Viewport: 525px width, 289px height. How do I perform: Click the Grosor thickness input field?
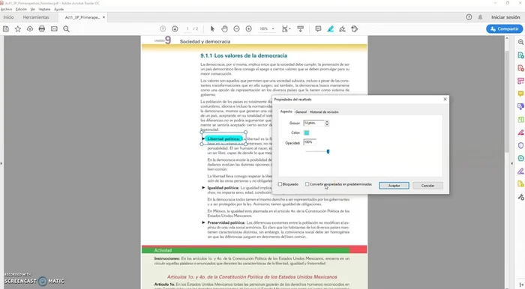pos(313,123)
